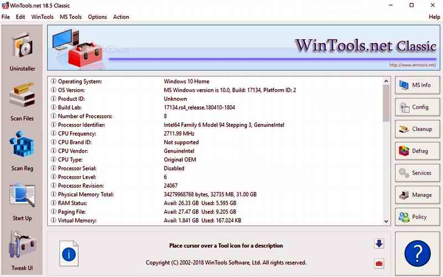This screenshot has height=277, width=443.
Task: Click the blue help question mark icon
Action: click(x=418, y=253)
